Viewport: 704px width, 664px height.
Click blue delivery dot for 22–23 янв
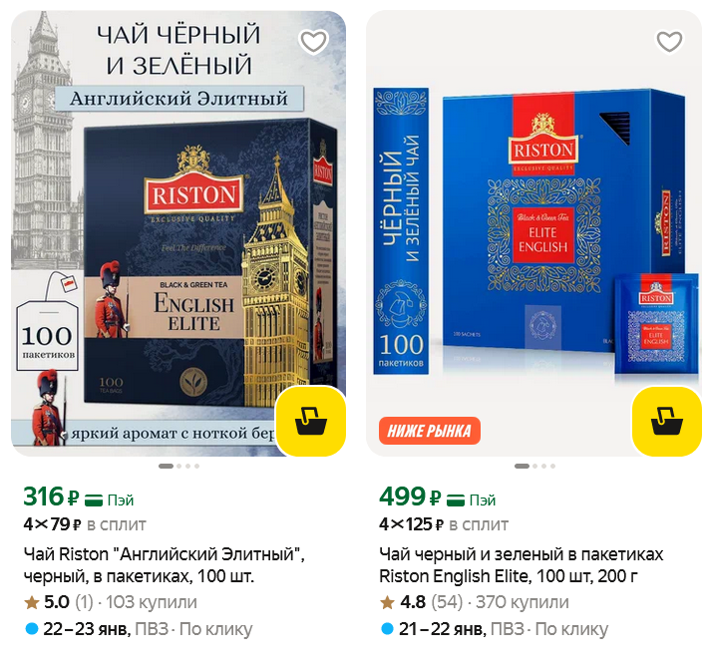32,629
